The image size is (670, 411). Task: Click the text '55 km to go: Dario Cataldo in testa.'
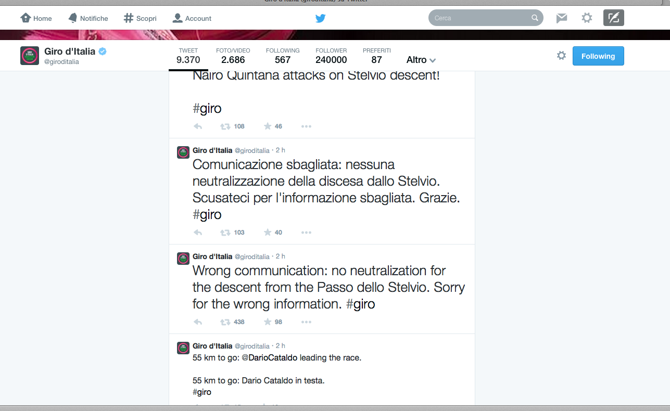coord(259,381)
